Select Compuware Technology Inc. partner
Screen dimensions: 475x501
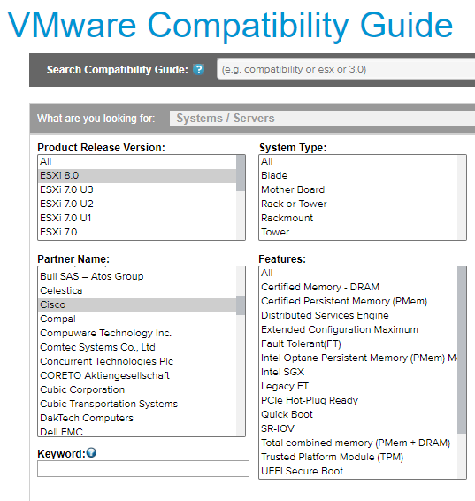[x=137, y=333]
